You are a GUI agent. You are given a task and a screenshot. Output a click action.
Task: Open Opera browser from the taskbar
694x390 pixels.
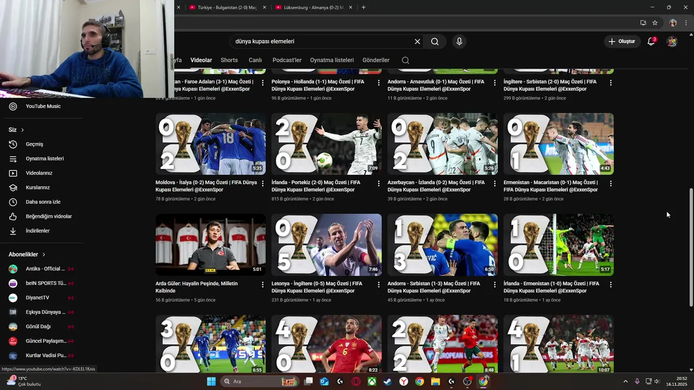pos(356,381)
